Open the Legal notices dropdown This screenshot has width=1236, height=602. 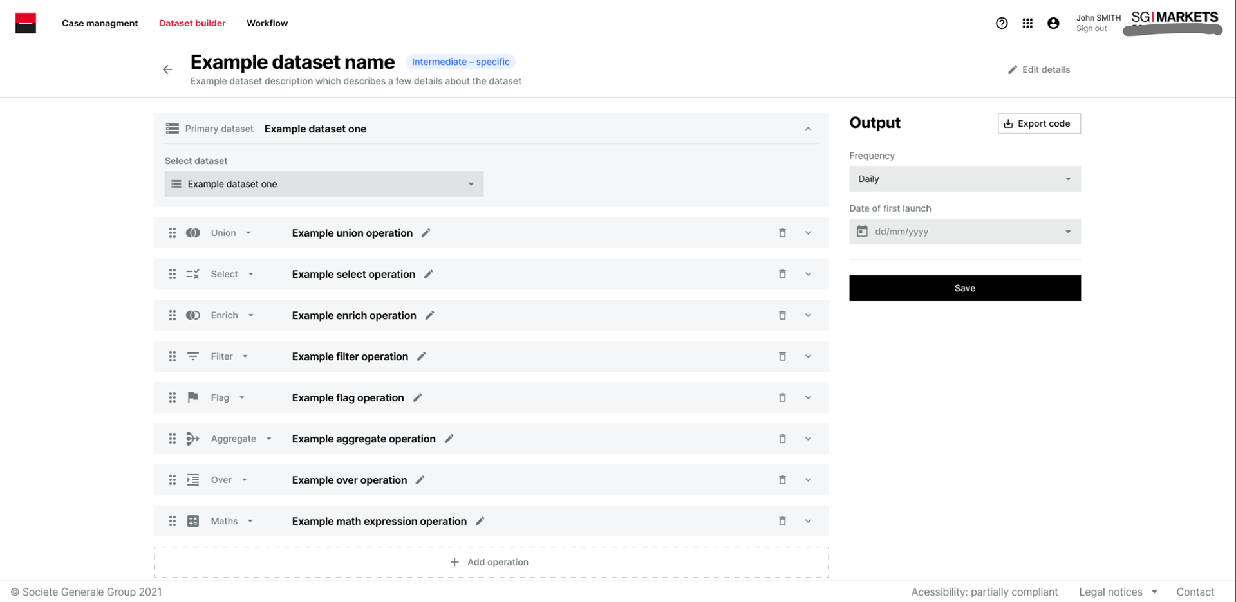1118,592
